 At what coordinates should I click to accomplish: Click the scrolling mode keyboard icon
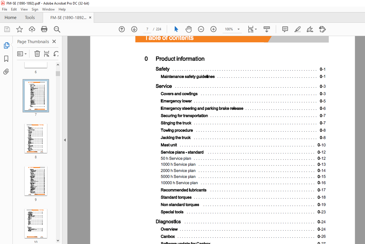267,29
